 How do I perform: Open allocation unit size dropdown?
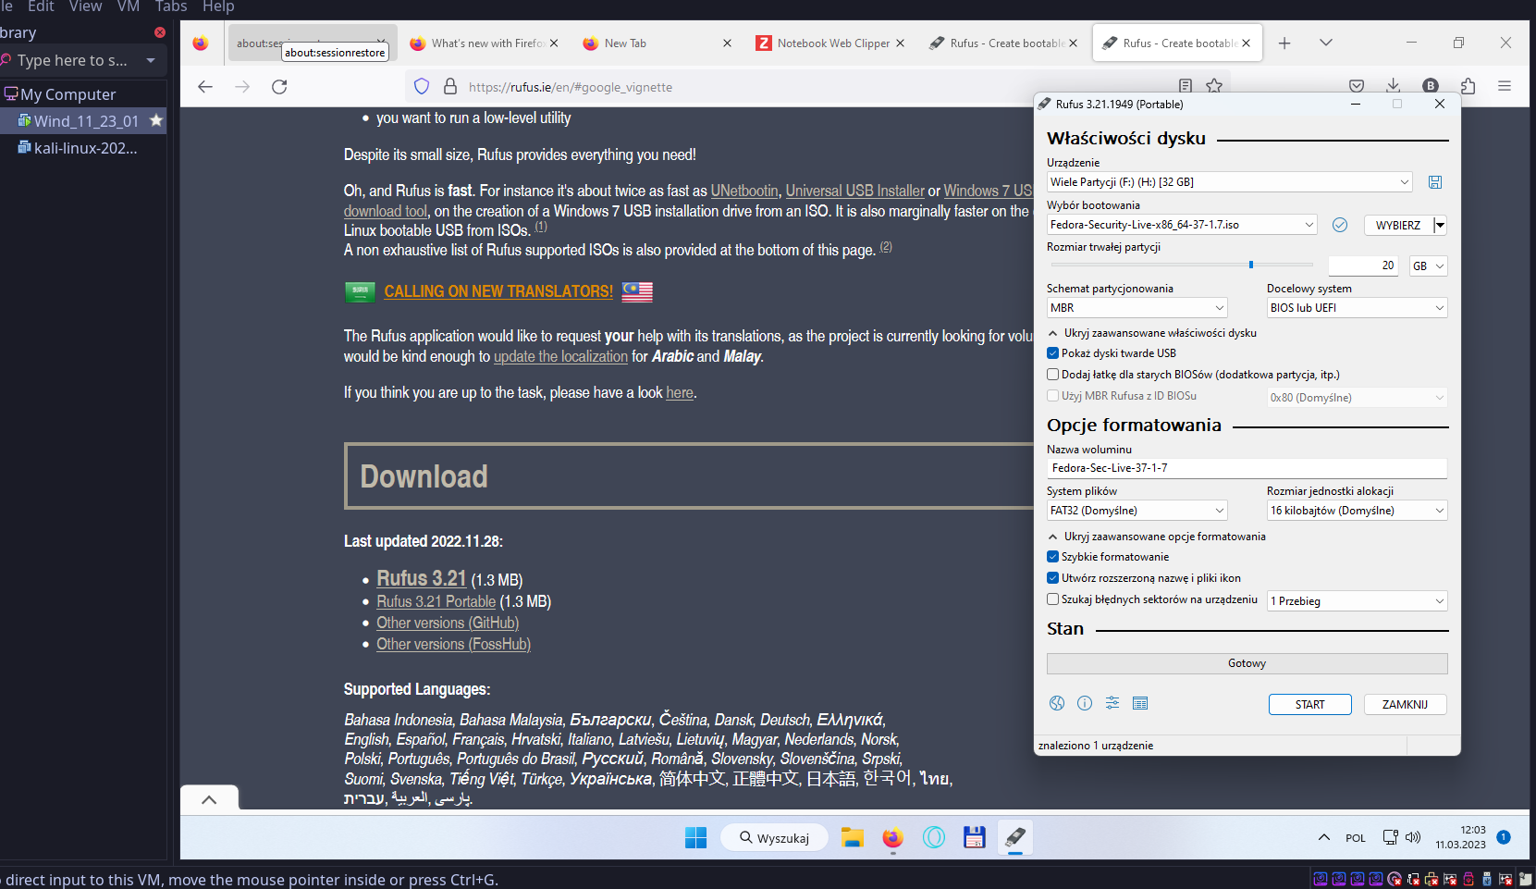[1357, 511]
